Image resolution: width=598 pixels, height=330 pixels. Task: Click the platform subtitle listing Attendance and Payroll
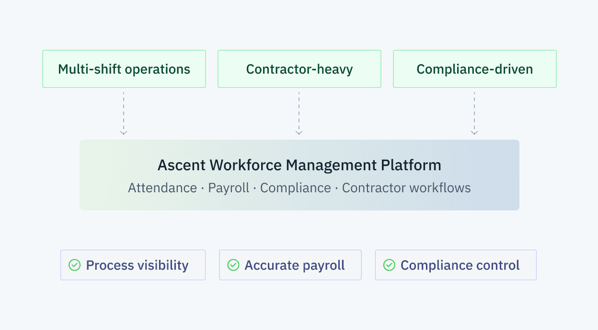coord(299,188)
